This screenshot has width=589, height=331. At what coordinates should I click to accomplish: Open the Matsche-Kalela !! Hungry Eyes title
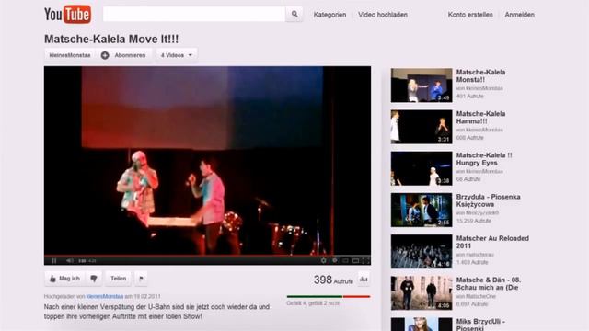coord(484,159)
